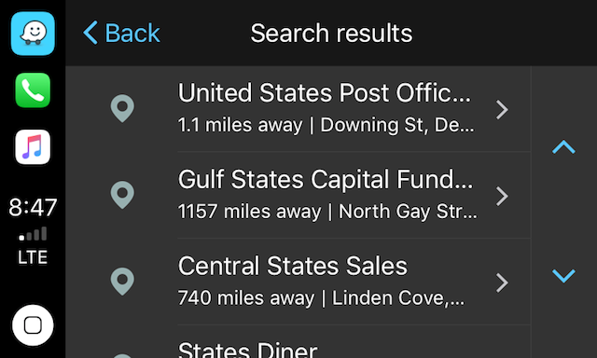Screen dimensions: 597x358
Task: Tap the CarPlay home button
Action: [33, 325]
